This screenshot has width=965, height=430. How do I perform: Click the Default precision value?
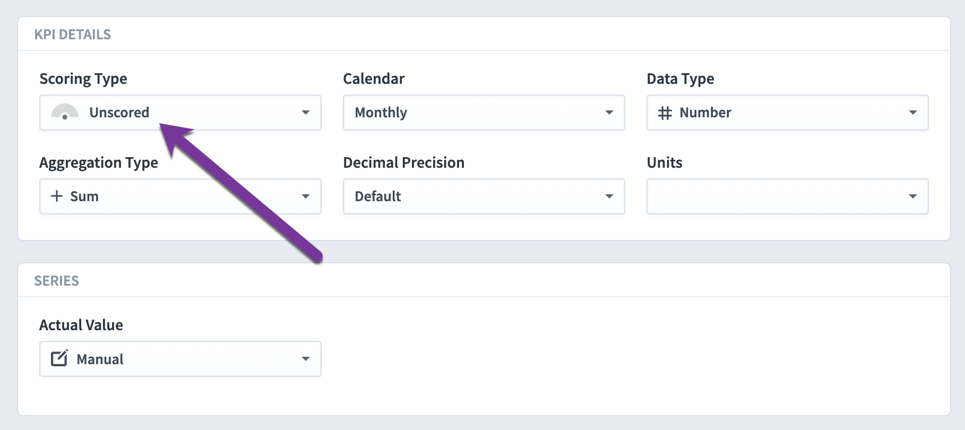click(377, 196)
